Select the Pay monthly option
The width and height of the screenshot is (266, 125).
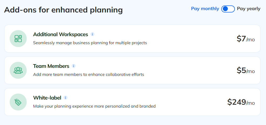coord(205,9)
